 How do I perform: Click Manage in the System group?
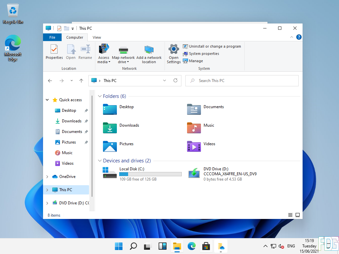point(193,61)
